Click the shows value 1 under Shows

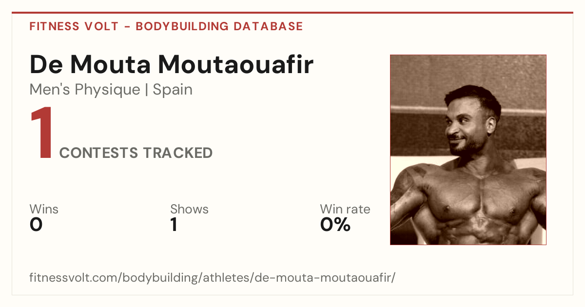[x=174, y=225]
